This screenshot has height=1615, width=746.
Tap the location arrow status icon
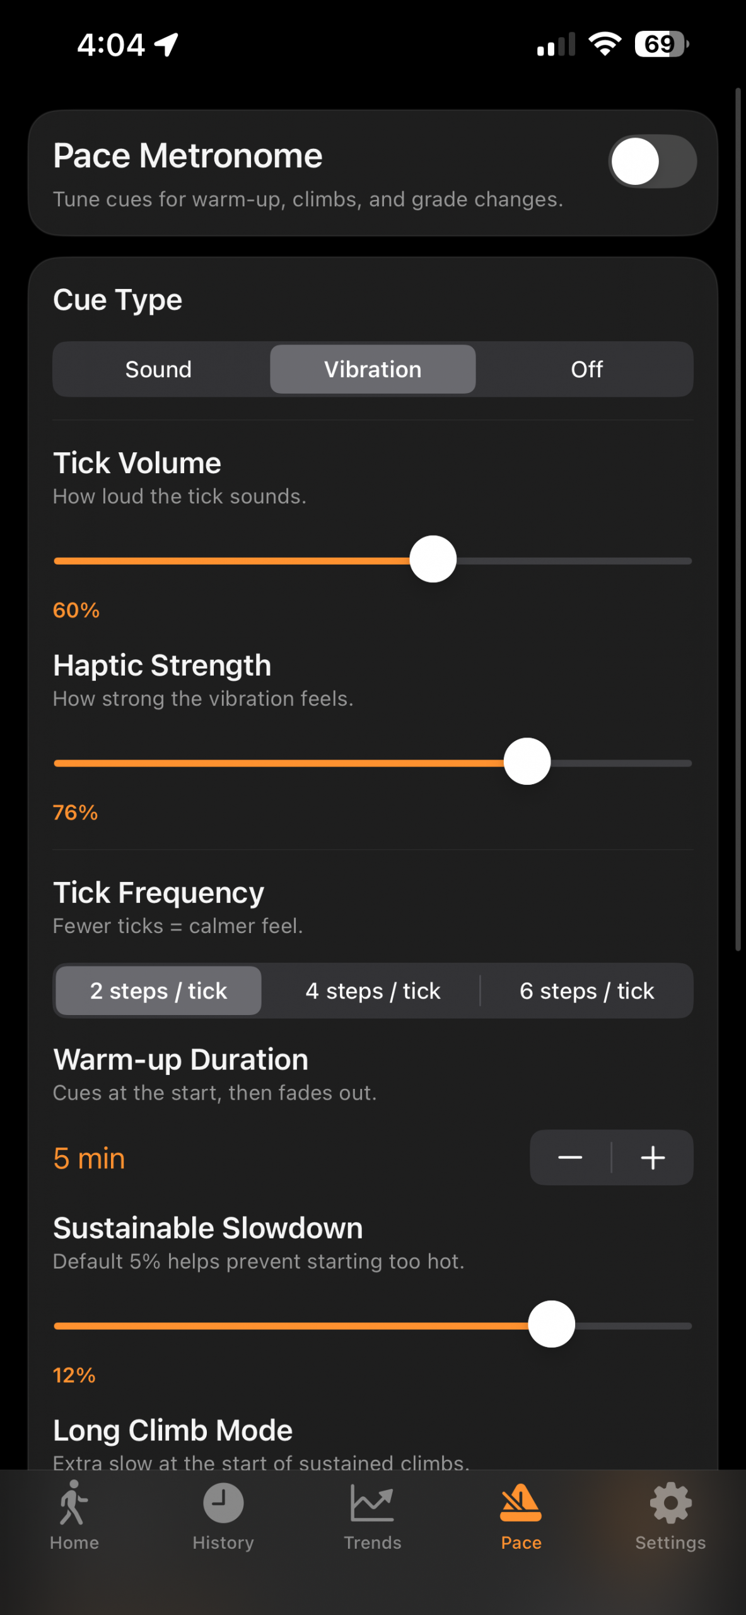(x=167, y=44)
